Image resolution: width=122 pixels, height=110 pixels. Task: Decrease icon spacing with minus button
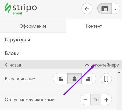85,100
